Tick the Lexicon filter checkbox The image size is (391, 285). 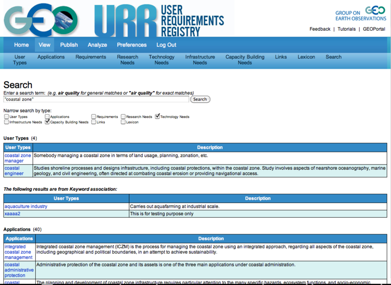pos(123,122)
